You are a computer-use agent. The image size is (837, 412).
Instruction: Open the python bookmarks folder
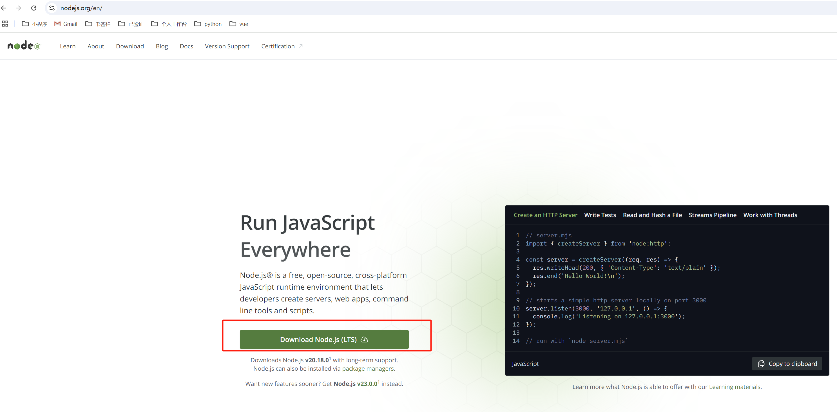coord(208,24)
